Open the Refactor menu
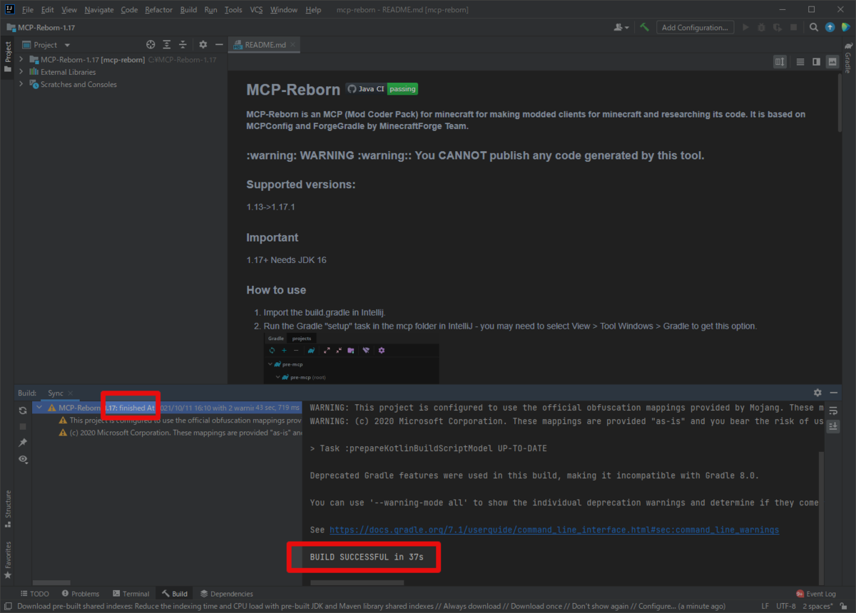Screen dimensions: 856x613 [x=158, y=10]
